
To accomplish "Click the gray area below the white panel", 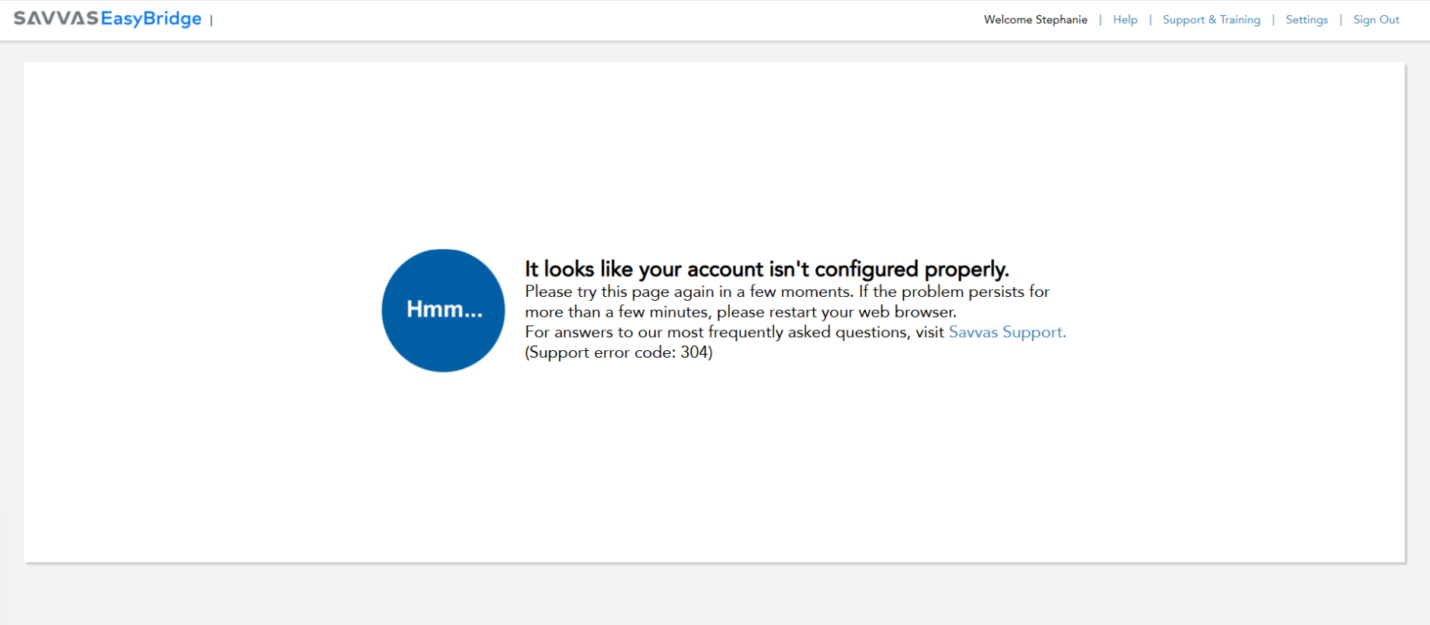I will pyautogui.click(x=715, y=595).
